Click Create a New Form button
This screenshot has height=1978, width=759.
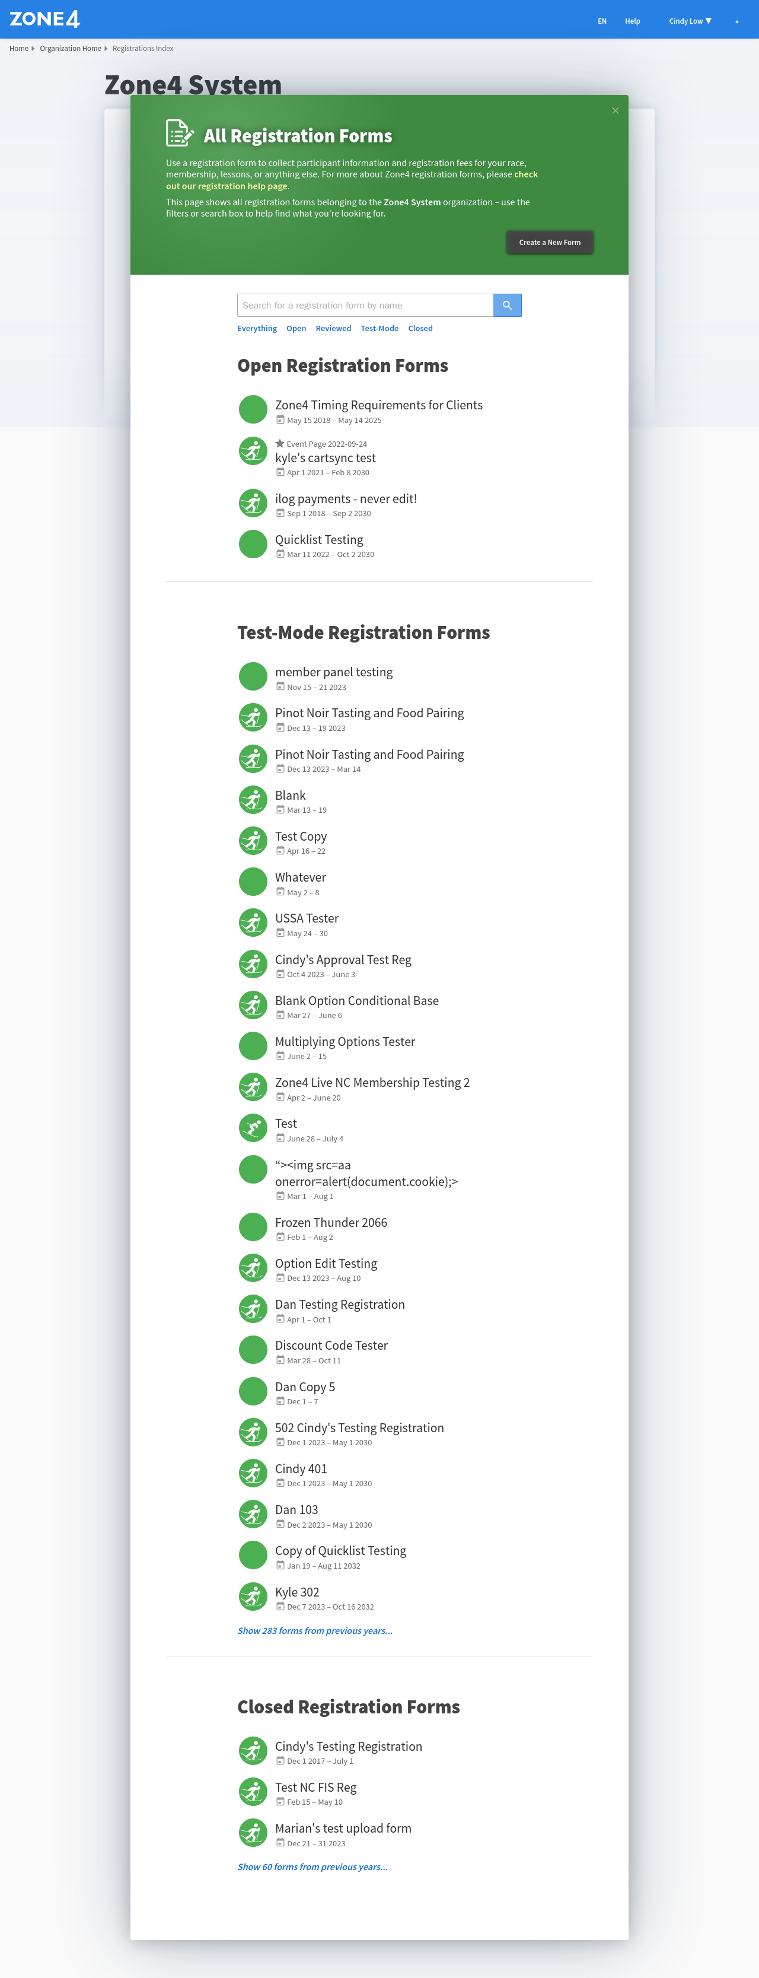(x=550, y=243)
